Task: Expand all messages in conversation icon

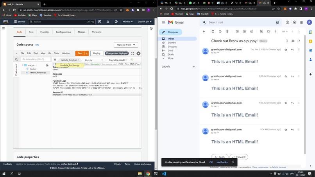Action: pos(287,41)
